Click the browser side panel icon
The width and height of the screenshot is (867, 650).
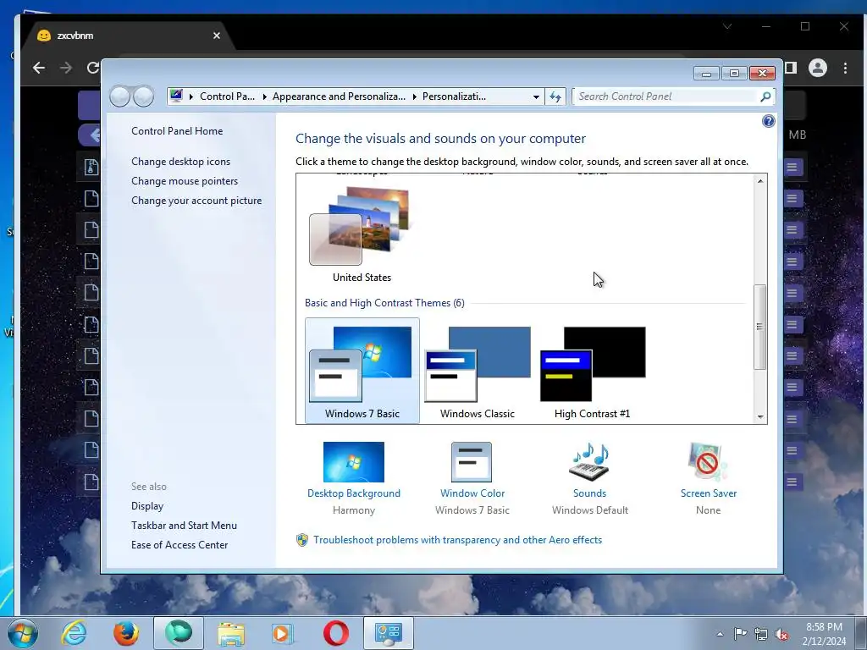point(791,68)
